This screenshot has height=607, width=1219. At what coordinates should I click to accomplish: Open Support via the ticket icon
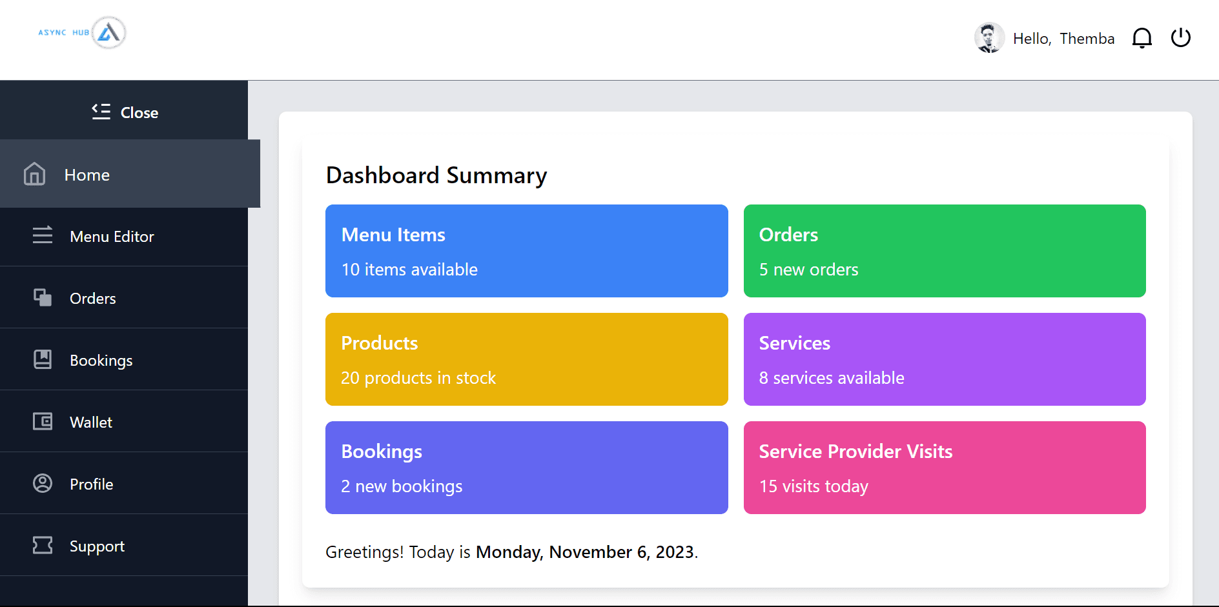(x=42, y=545)
